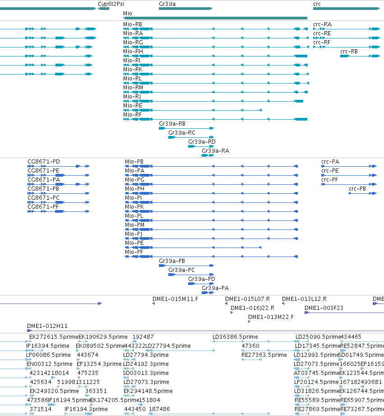
Task: Open the CG8671-PA protein
Action: click(44, 180)
